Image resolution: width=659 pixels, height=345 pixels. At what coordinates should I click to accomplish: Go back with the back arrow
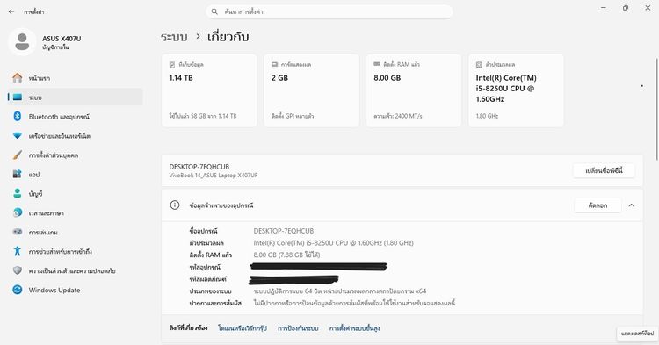pos(11,11)
